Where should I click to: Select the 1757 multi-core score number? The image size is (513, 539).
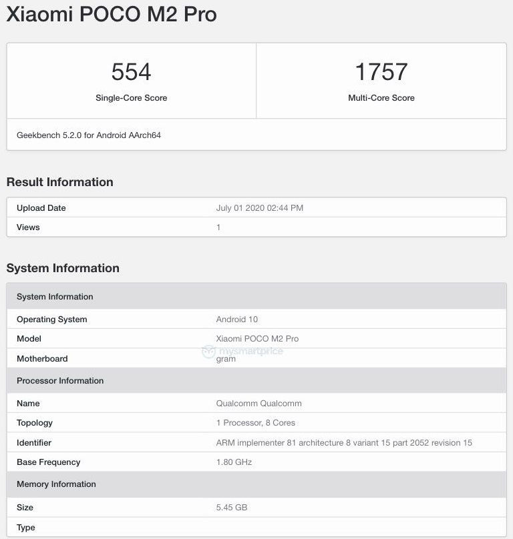click(x=381, y=72)
